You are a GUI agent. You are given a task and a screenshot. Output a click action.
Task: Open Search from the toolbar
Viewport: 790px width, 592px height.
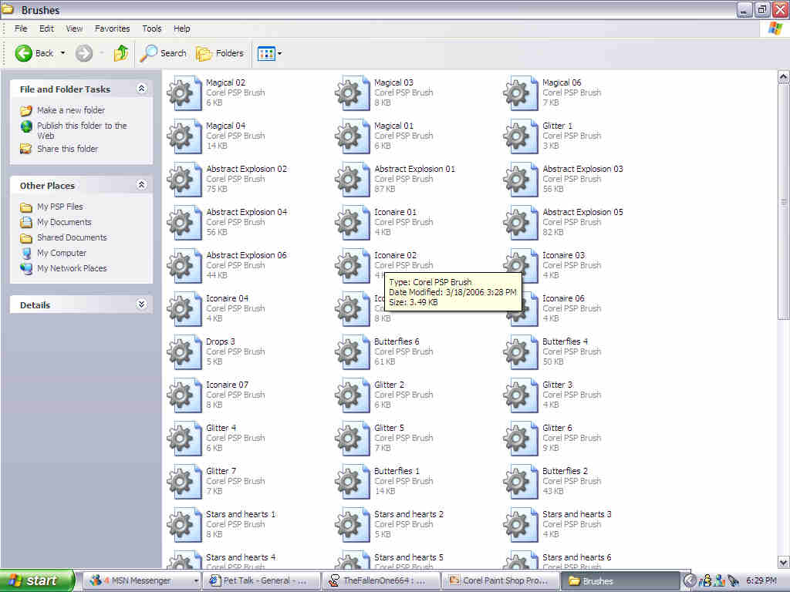coord(163,53)
